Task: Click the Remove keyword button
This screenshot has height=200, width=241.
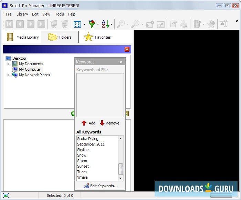Action: click(109, 123)
